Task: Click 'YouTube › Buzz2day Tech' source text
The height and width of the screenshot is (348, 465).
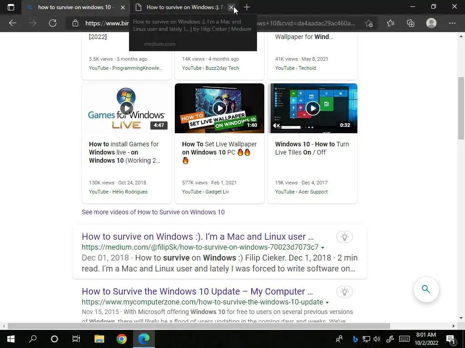Action: (210, 68)
